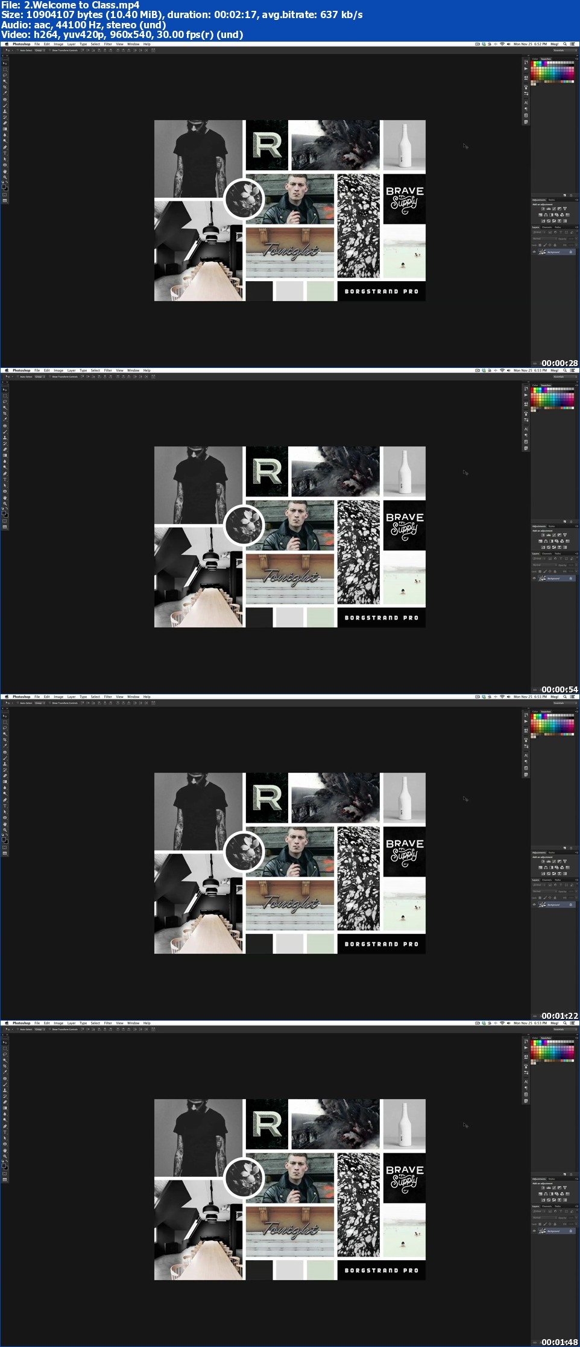The image size is (580, 1347).
Task: Select the Brush tool in the 00:00:54 frame
Action: tap(5, 432)
